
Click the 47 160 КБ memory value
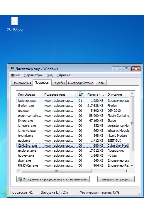[x=96, y=121]
